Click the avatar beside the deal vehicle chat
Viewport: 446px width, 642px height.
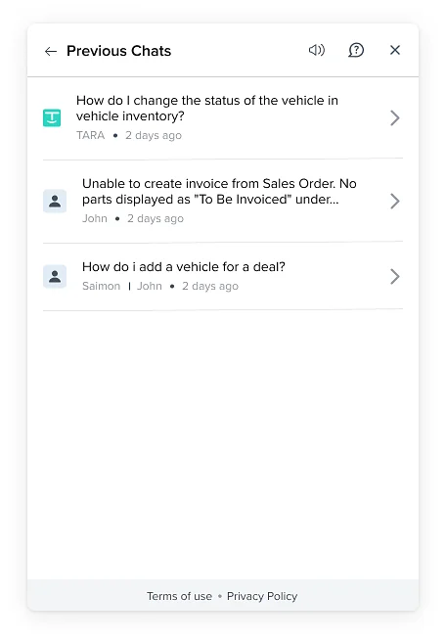[x=55, y=276]
